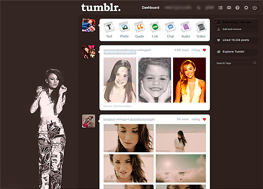This screenshot has height=189, width=263.
Task: Create a new Chat post
Action: pyautogui.click(x=170, y=30)
